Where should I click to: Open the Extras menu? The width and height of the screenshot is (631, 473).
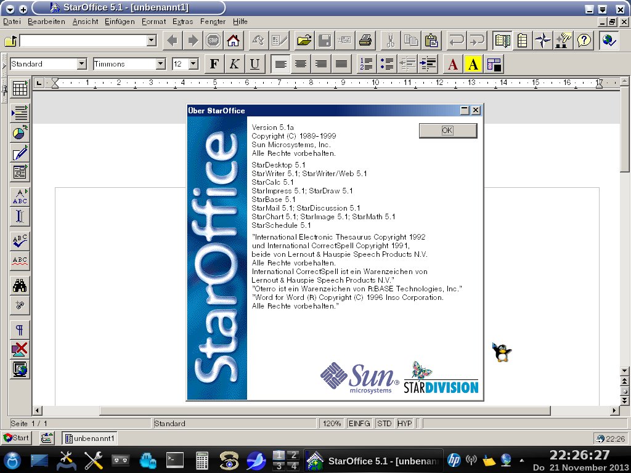(x=182, y=22)
